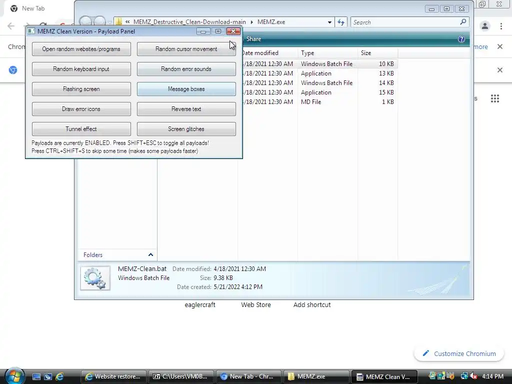Viewport: 512px width, 384px height.
Task: Click Date created value 5/21/2022 4:12 PM
Action: click(x=238, y=287)
